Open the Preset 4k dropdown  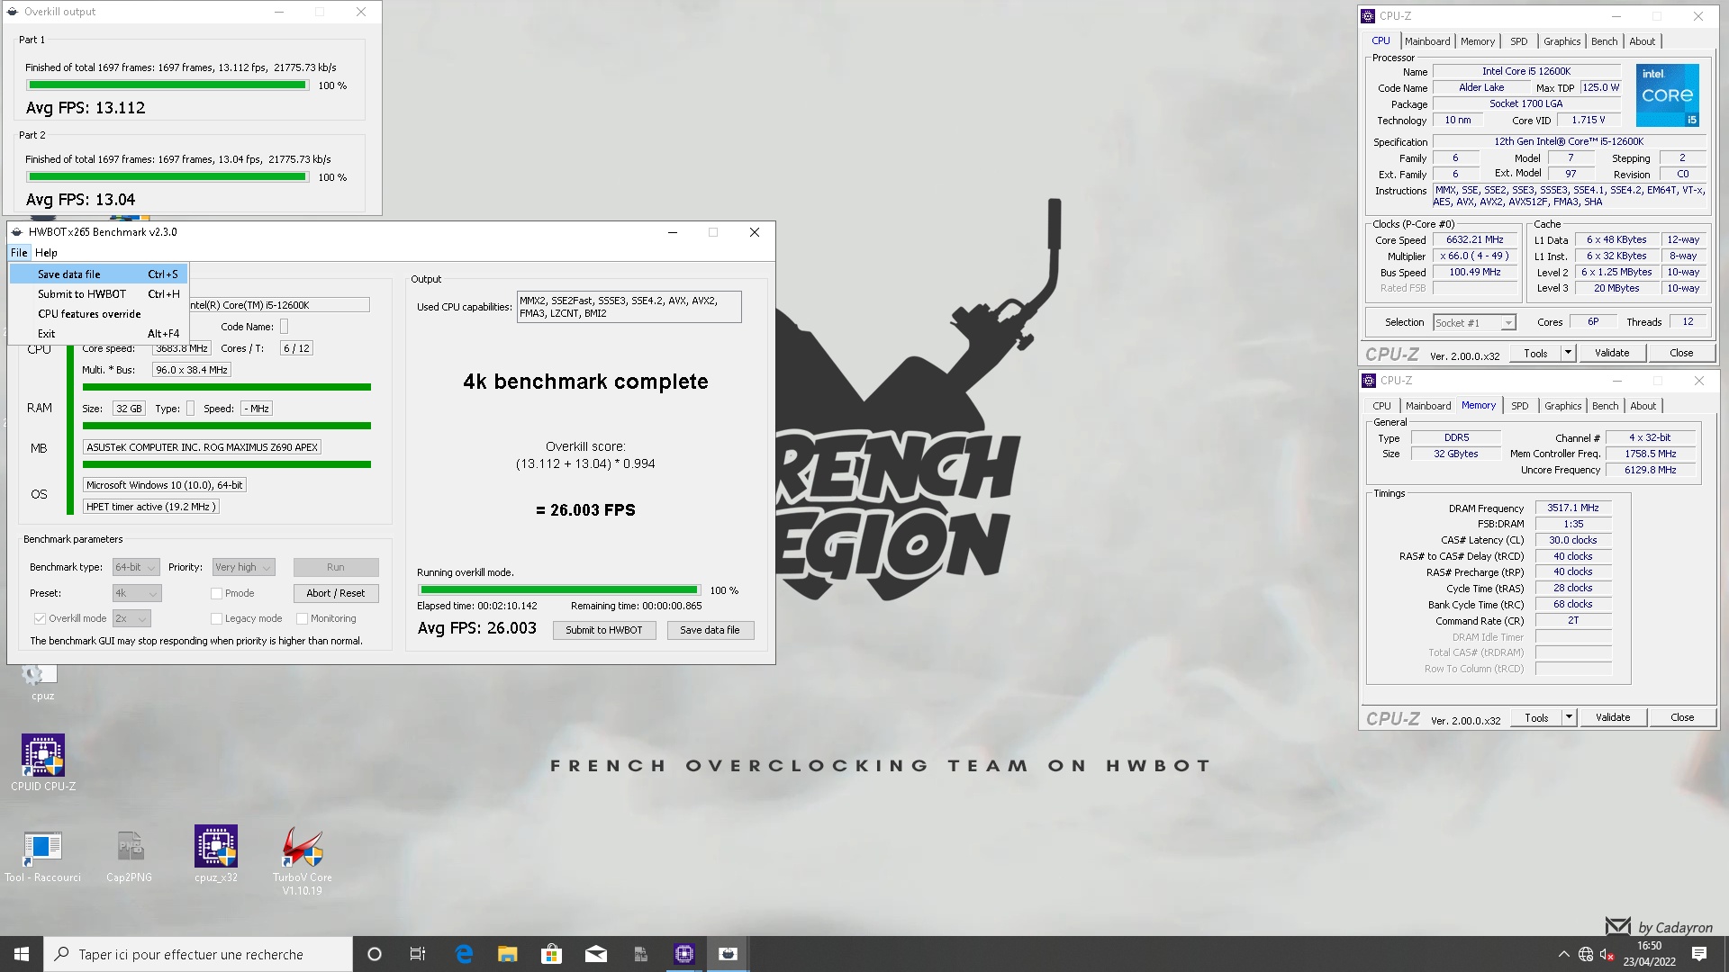(x=137, y=593)
